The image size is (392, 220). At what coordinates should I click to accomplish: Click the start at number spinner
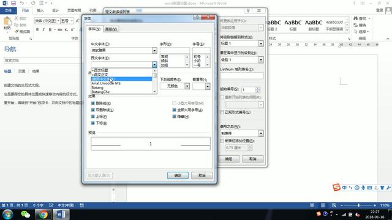(x=257, y=90)
